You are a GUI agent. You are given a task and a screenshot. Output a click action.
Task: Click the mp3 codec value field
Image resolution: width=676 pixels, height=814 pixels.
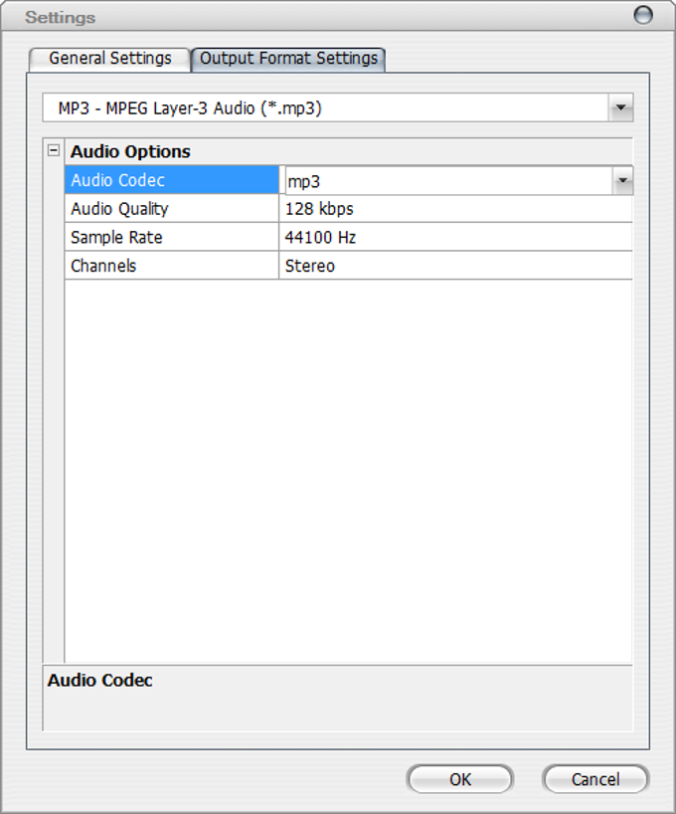(448, 181)
